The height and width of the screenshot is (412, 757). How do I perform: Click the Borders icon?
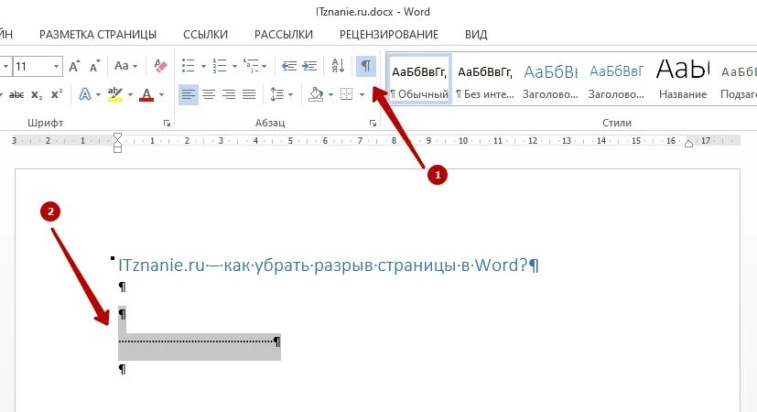coord(347,94)
